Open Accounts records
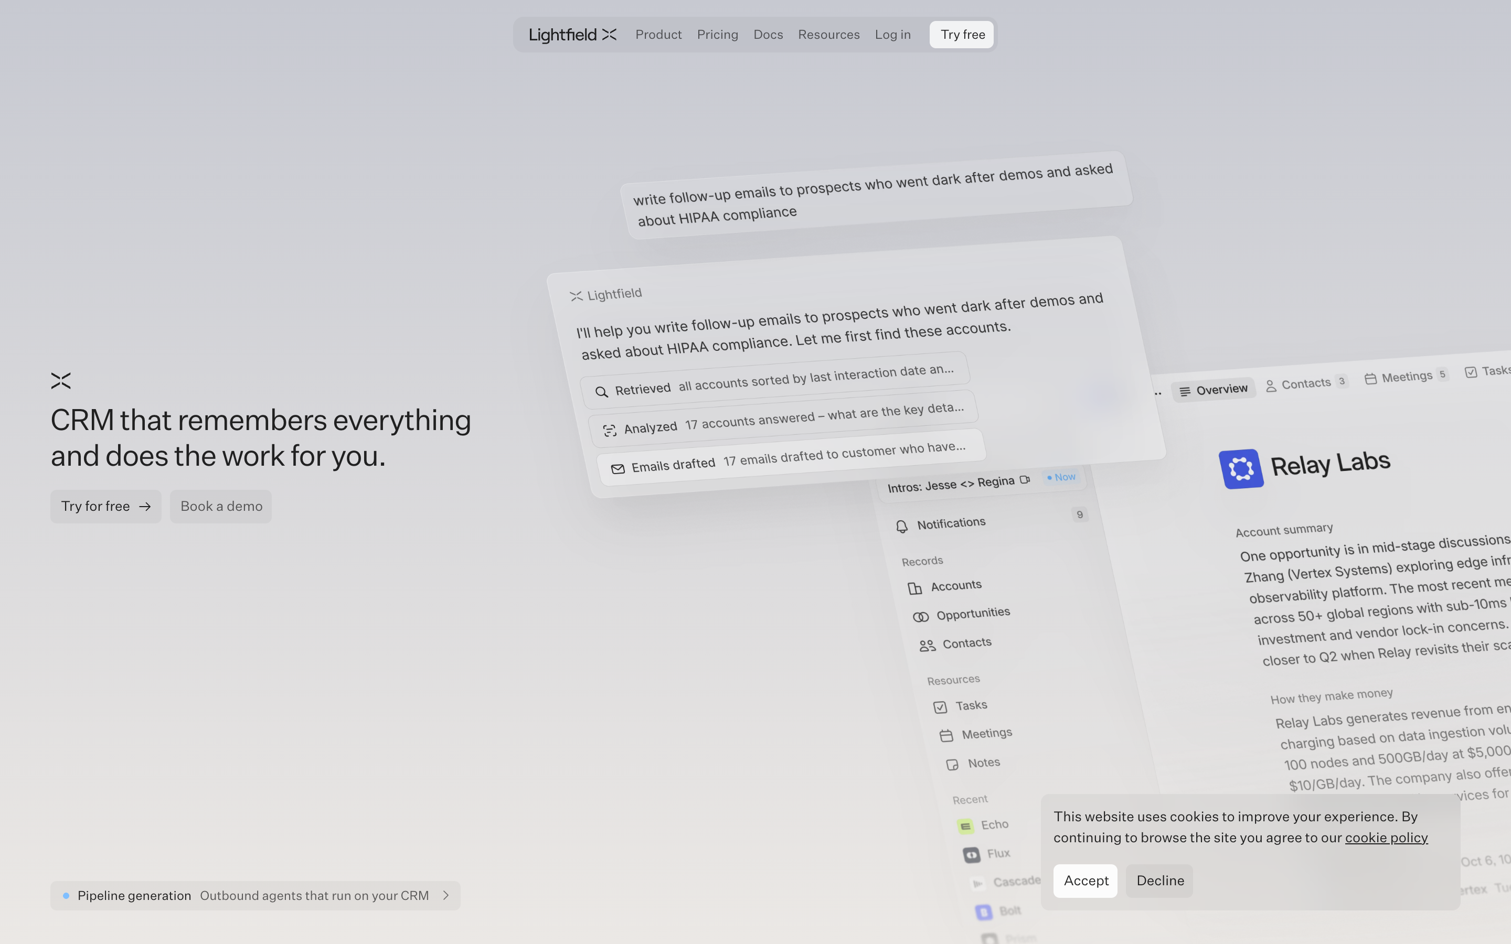Screen dimensions: 1511x944 point(956,585)
